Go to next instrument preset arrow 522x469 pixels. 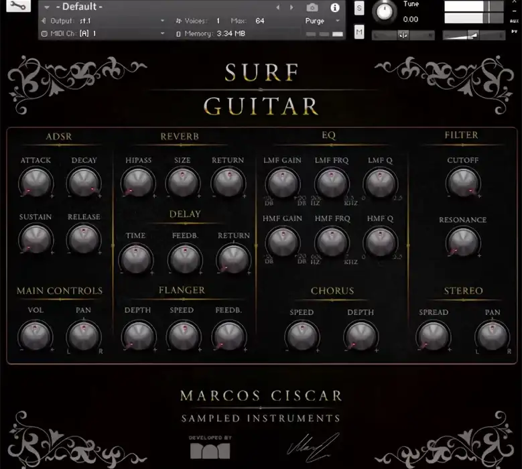pyautogui.click(x=291, y=7)
